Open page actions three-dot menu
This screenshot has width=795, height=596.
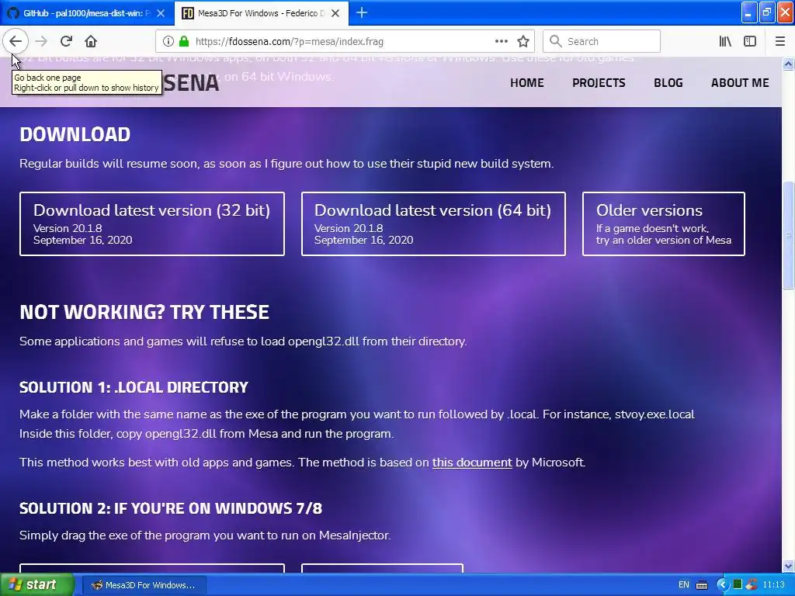click(x=501, y=41)
